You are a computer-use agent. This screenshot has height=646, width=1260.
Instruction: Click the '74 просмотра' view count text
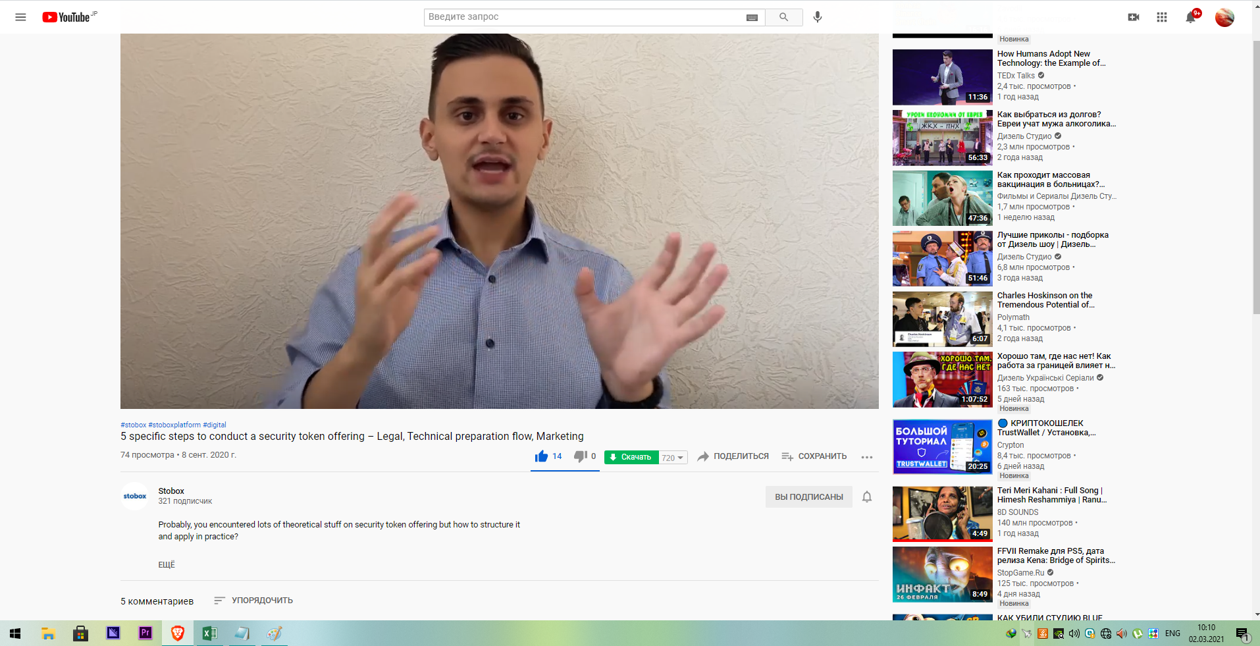(147, 455)
